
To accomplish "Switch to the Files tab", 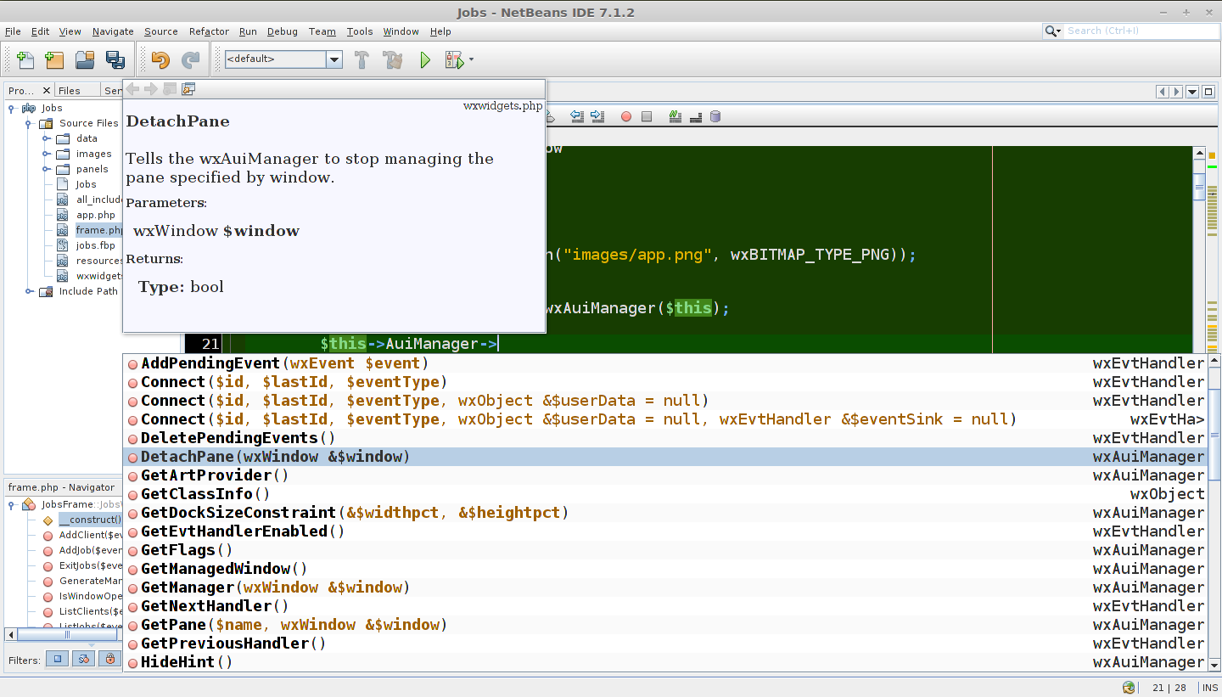I will pyautogui.click(x=70, y=90).
